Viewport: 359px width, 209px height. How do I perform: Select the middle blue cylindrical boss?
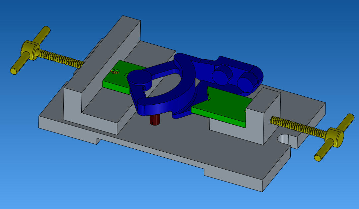pyautogui.click(x=222, y=74)
